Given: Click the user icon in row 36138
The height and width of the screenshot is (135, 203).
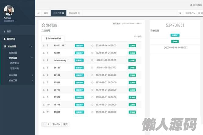Looking at the screenshot, I should (44, 67).
